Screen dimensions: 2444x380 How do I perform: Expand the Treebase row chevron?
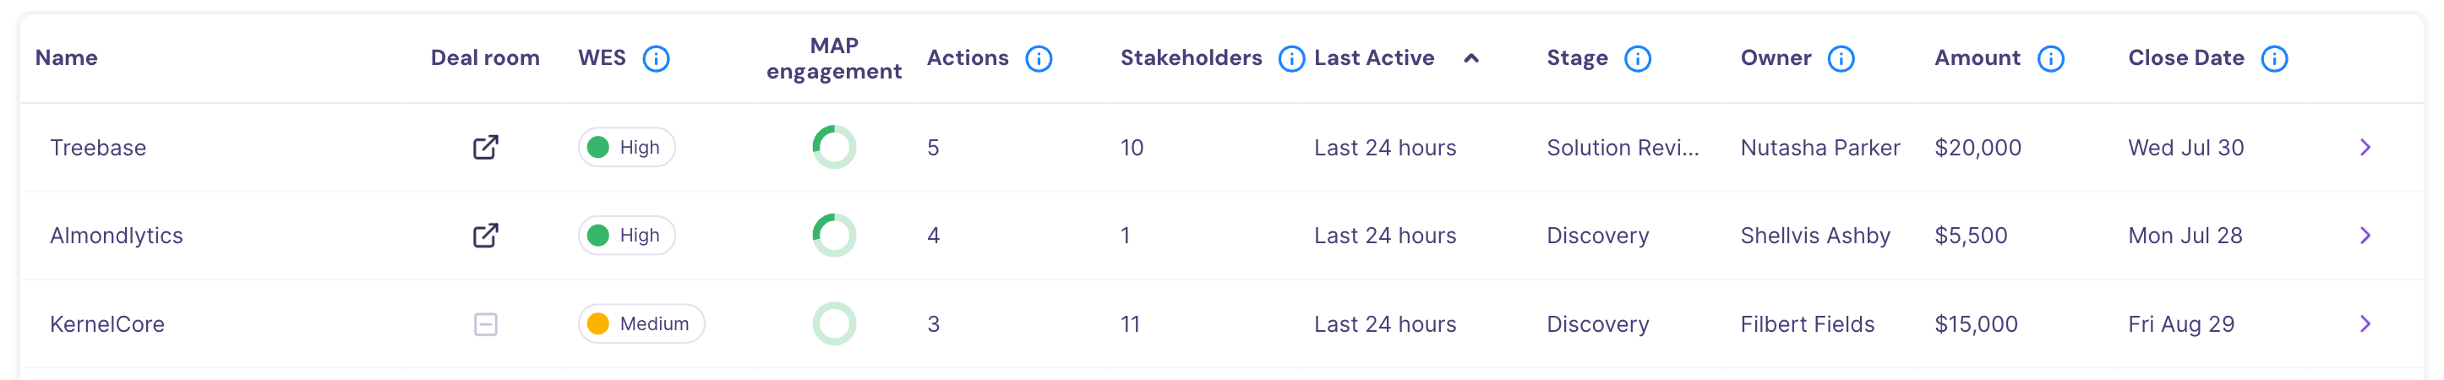click(x=2365, y=147)
